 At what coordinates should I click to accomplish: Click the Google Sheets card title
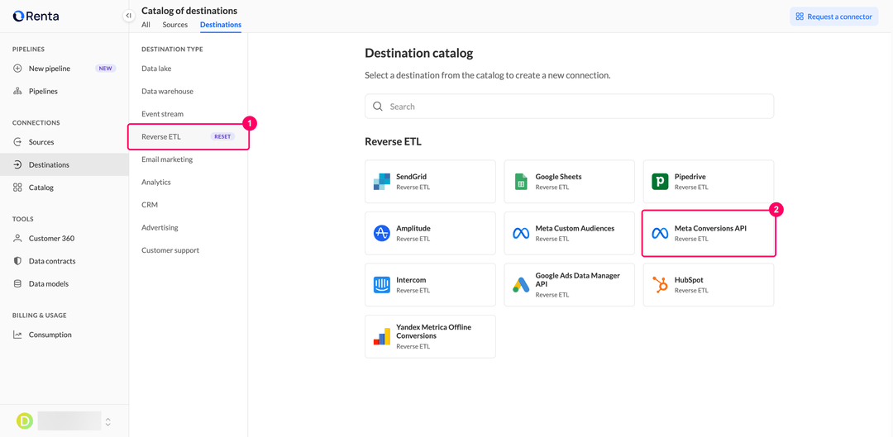(558, 177)
